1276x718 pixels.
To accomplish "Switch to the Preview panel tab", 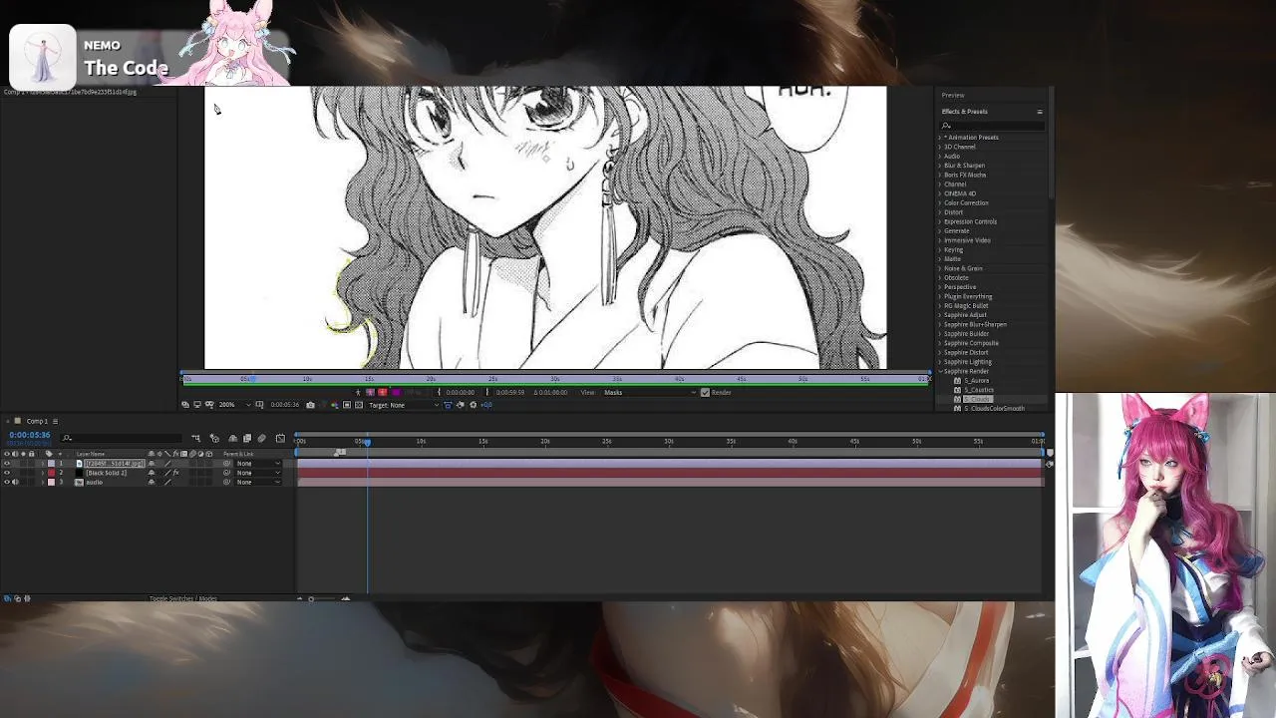I will [x=953, y=95].
